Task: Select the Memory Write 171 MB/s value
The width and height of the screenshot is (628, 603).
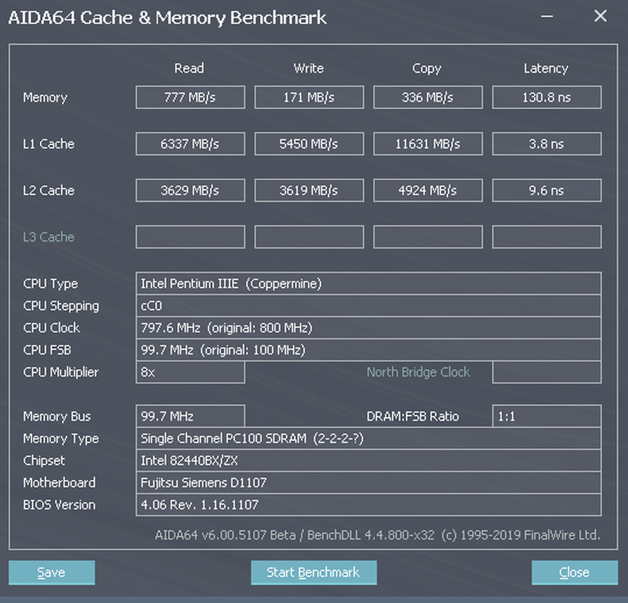Action: tap(309, 97)
